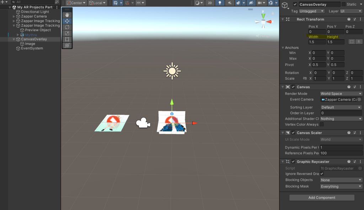The width and height of the screenshot is (364, 210).
Task: Enable Vertex Color Always checkbox
Action: (322, 125)
